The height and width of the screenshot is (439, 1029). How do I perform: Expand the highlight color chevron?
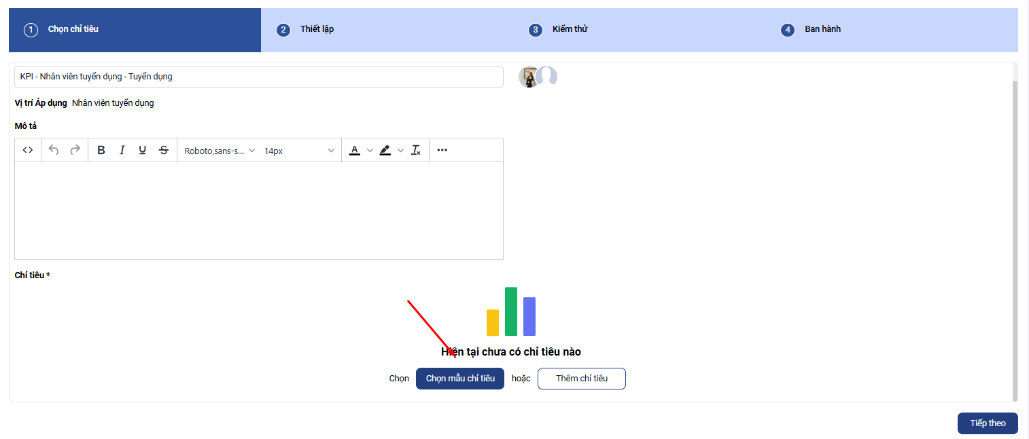point(400,150)
